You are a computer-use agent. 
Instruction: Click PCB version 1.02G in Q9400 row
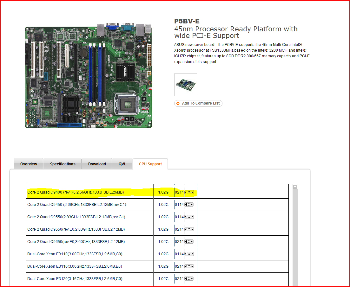pos(163,192)
